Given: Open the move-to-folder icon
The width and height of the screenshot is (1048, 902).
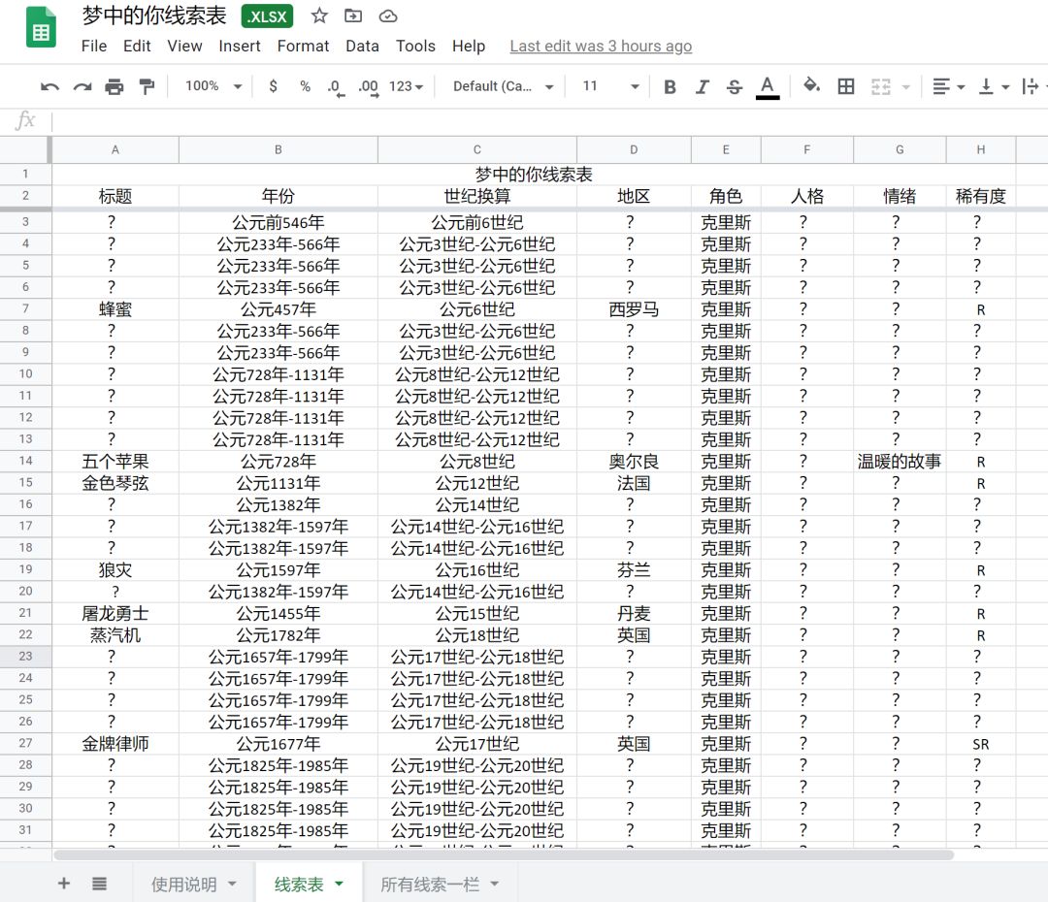Looking at the screenshot, I should point(353,16).
